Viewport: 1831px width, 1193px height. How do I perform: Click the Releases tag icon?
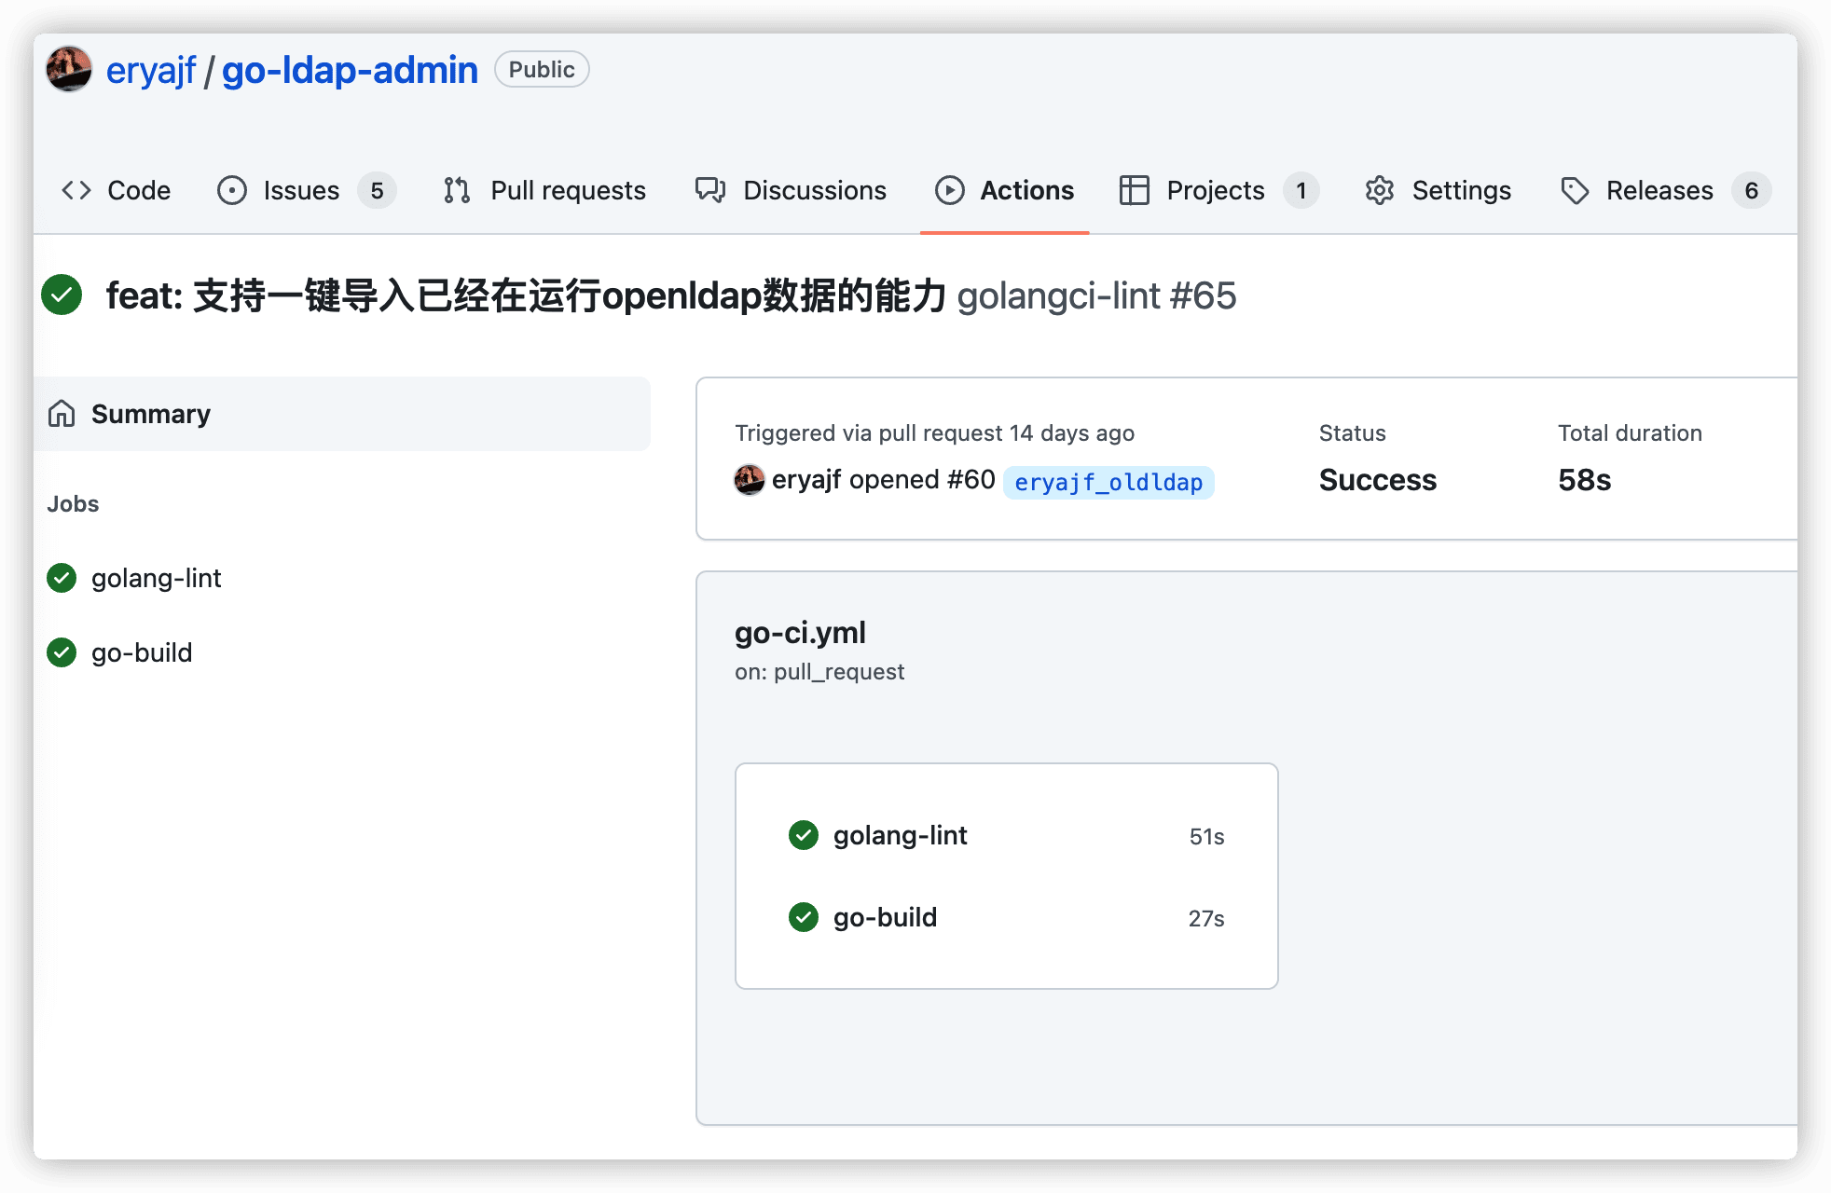coord(1575,190)
